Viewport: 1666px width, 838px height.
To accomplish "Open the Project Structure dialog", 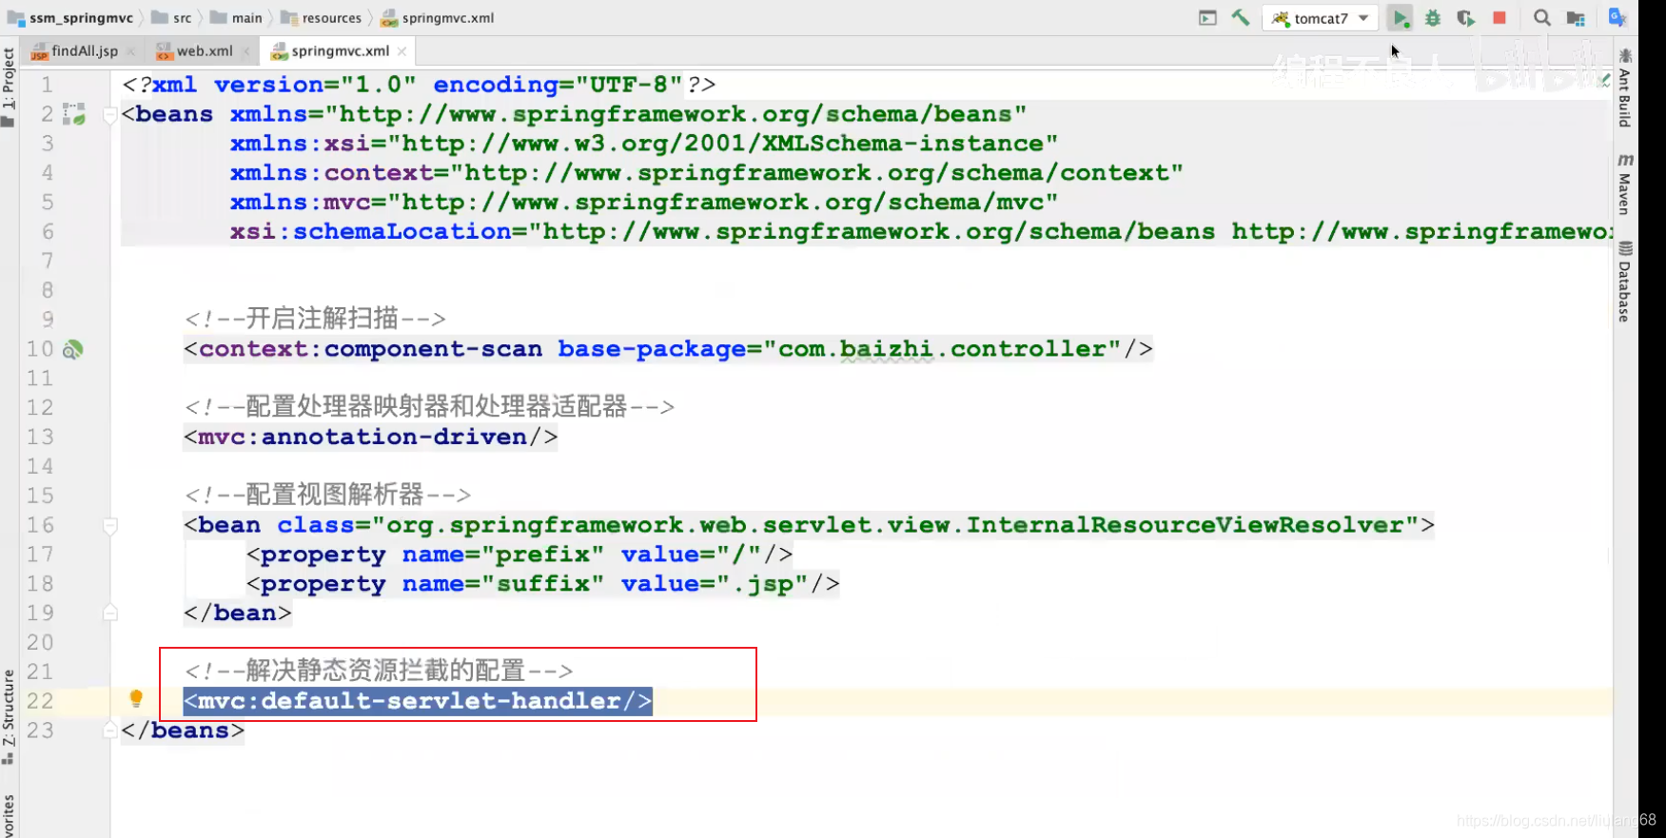I will [x=1576, y=18].
